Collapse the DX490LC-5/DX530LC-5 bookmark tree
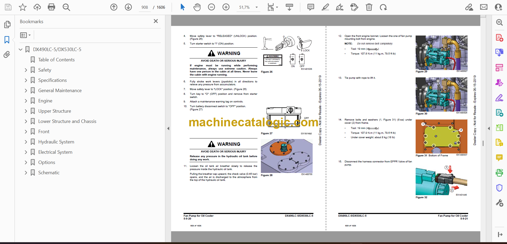The image size is (507, 244). click(21, 49)
